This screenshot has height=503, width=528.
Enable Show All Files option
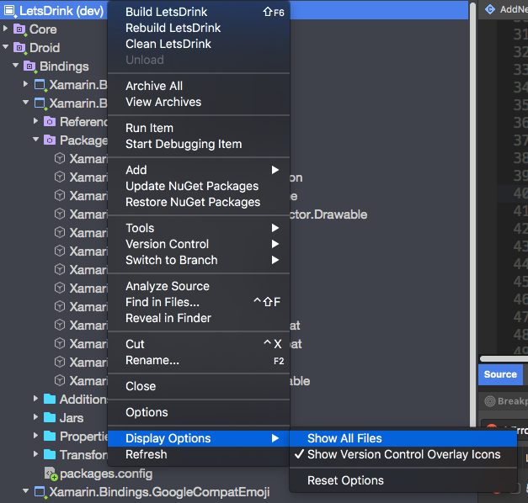coord(344,438)
